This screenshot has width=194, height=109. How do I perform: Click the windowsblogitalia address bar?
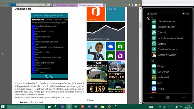pos(32,5)
